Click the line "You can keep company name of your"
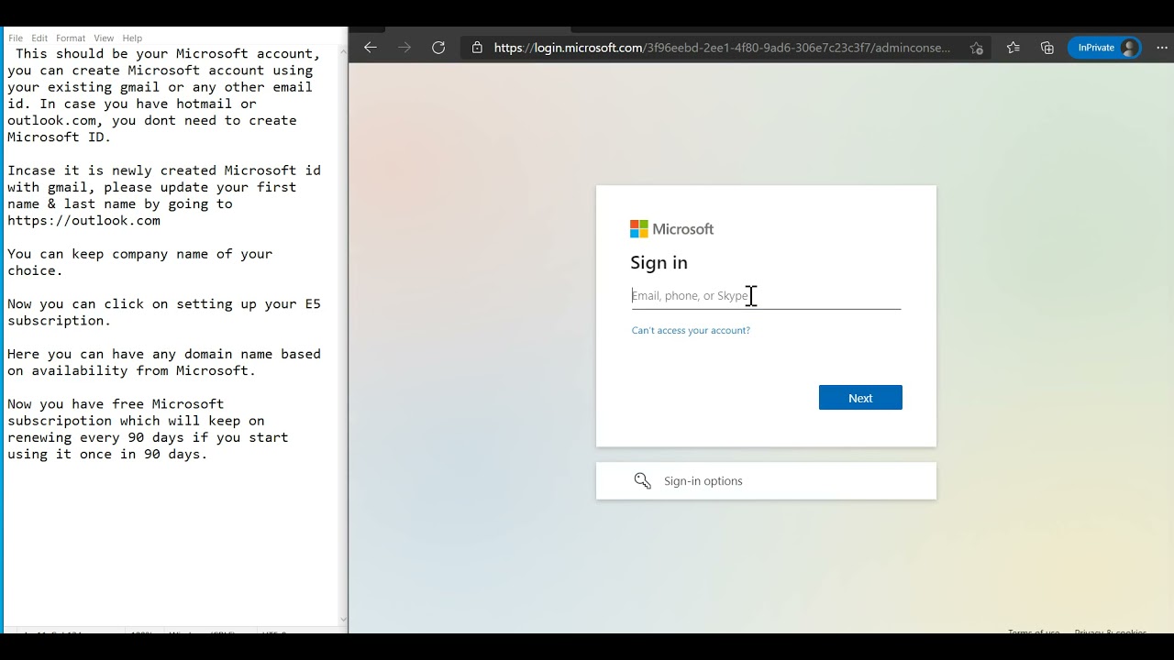 (139, 254)
